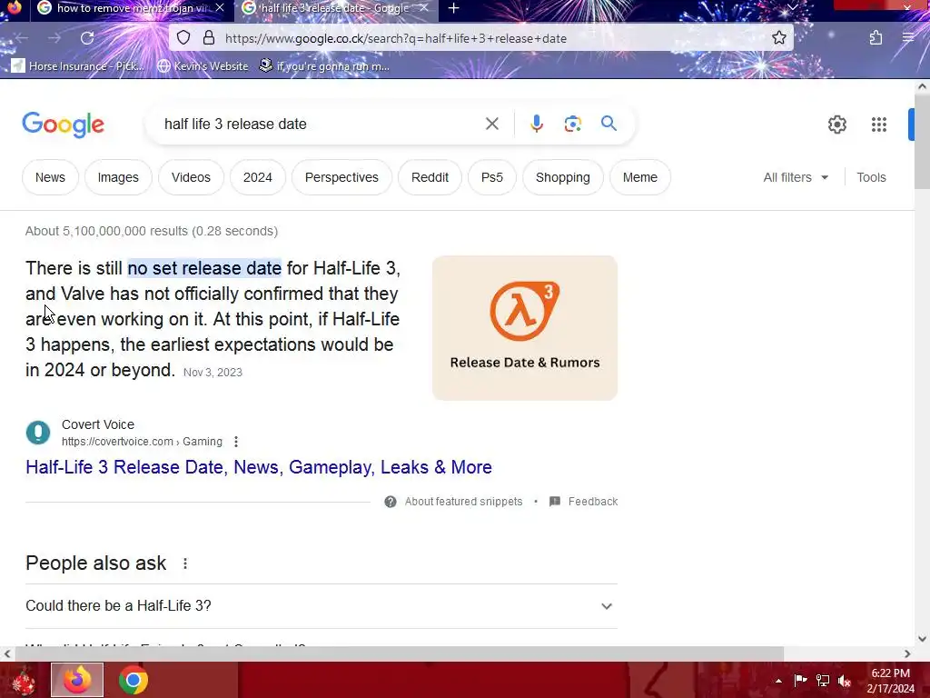Screen dimensions: 930x698
Task: Apply the 2024 filter chip
Action: pyautogui.click(x=257, y=177)
